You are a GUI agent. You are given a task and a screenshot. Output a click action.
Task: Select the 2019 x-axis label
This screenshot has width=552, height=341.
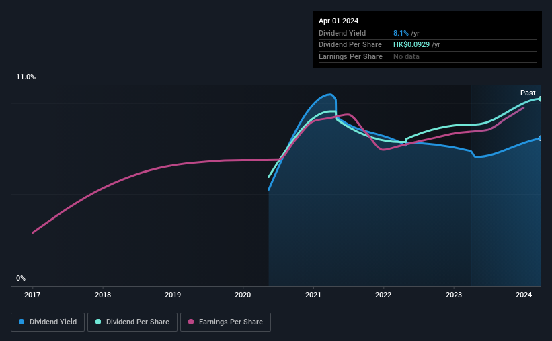[173, 295]
